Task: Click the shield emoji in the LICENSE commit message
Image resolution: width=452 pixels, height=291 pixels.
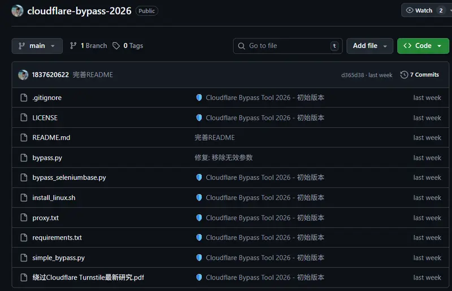Action: point(199,118)
